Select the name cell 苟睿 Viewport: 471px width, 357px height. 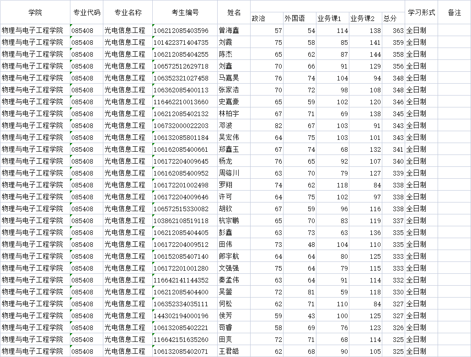[234, 328]
